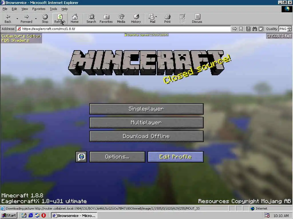
Task: Click the Minecraft 1.8.8 version text
Action: pos(22,195)
